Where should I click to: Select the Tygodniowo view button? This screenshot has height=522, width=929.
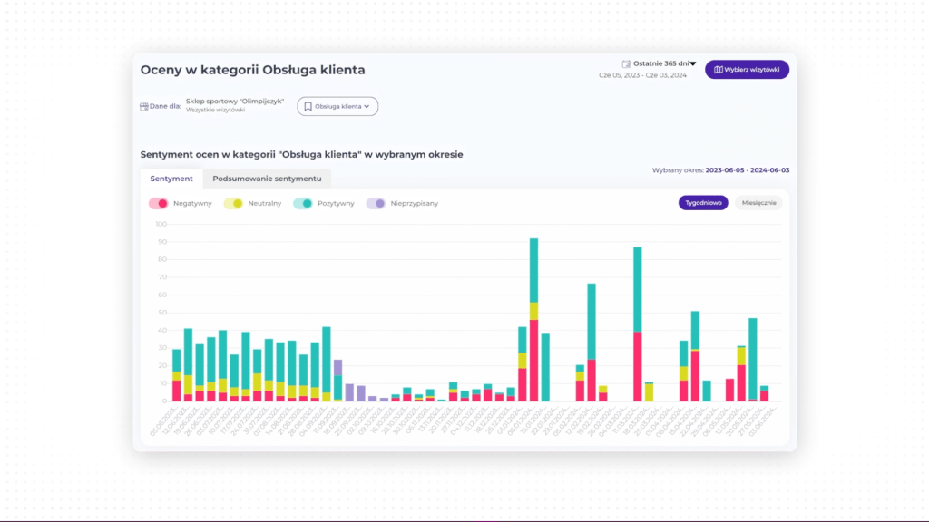[703, 203]
